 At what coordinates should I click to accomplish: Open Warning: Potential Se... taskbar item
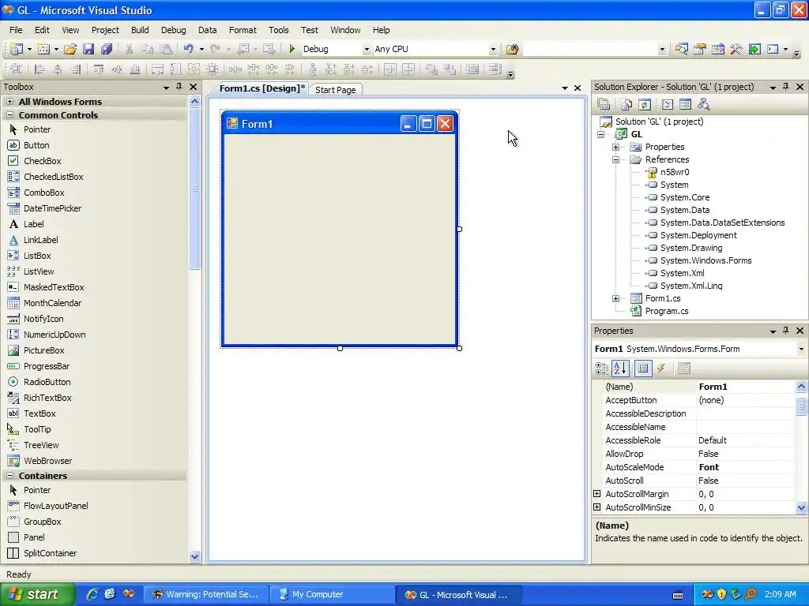(206, 594)
